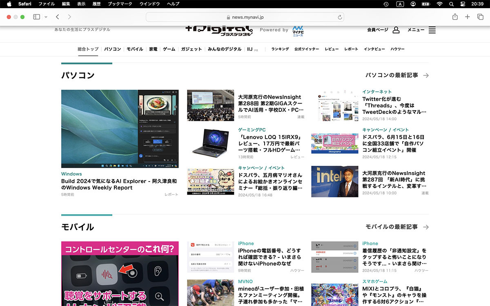Viewport: 490px width, 306px height.
Task: Open Time Machine icon in menu bar
Action: [386, 4]
